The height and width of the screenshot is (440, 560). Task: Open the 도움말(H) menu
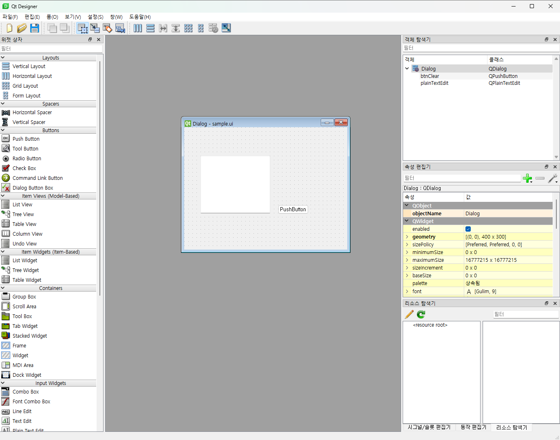140,17
